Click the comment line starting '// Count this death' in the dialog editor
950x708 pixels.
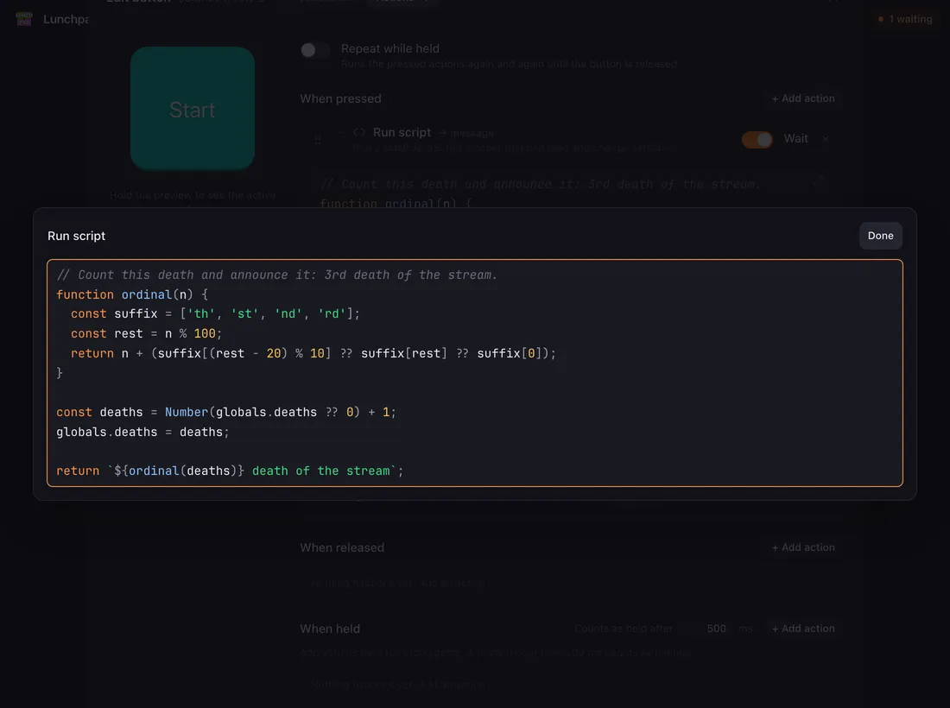tap(277, 275)
